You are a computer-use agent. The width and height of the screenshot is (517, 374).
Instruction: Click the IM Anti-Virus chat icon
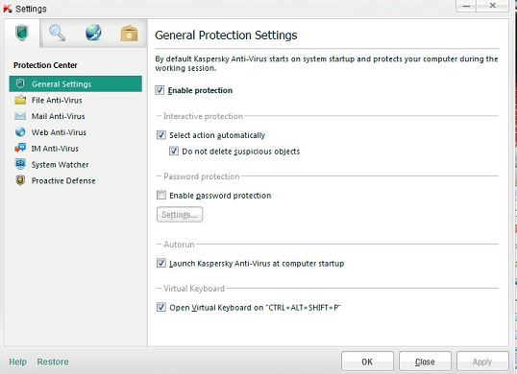coord(20,148)
